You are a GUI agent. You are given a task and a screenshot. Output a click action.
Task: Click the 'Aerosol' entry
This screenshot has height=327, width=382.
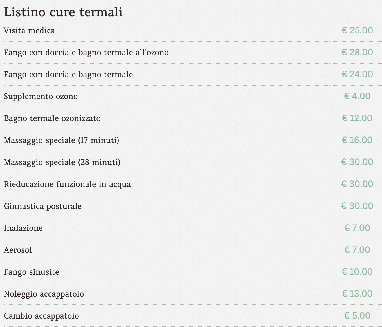(18, 250)
